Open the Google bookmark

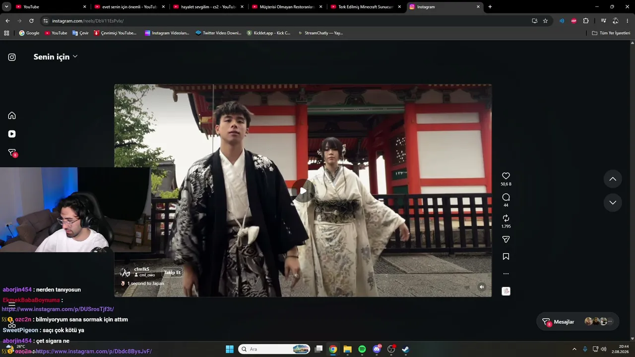pos(29,33)
